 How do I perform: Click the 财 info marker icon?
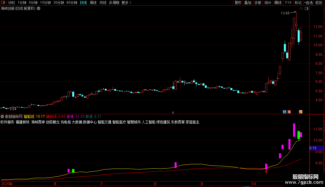point(284,112)
